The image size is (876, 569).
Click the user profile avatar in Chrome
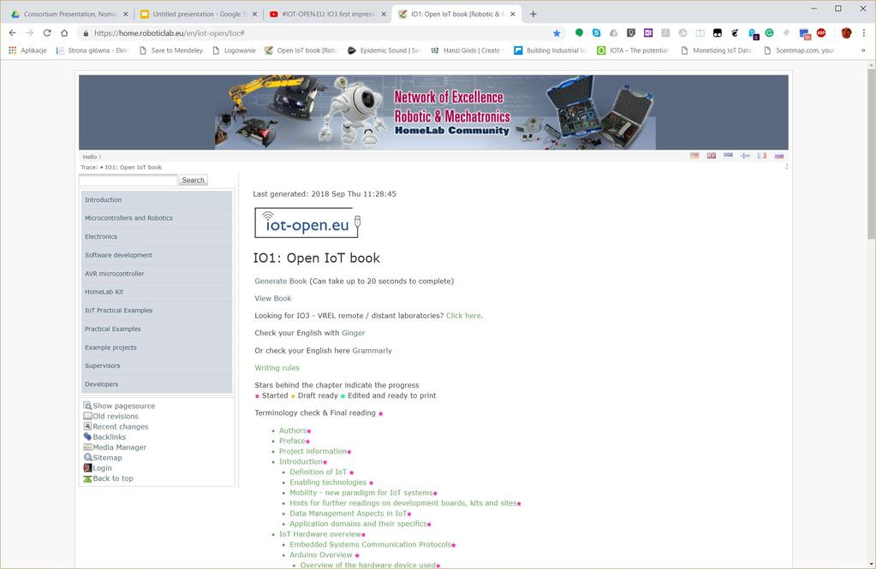pyautogui.click(x=846, y=33)
